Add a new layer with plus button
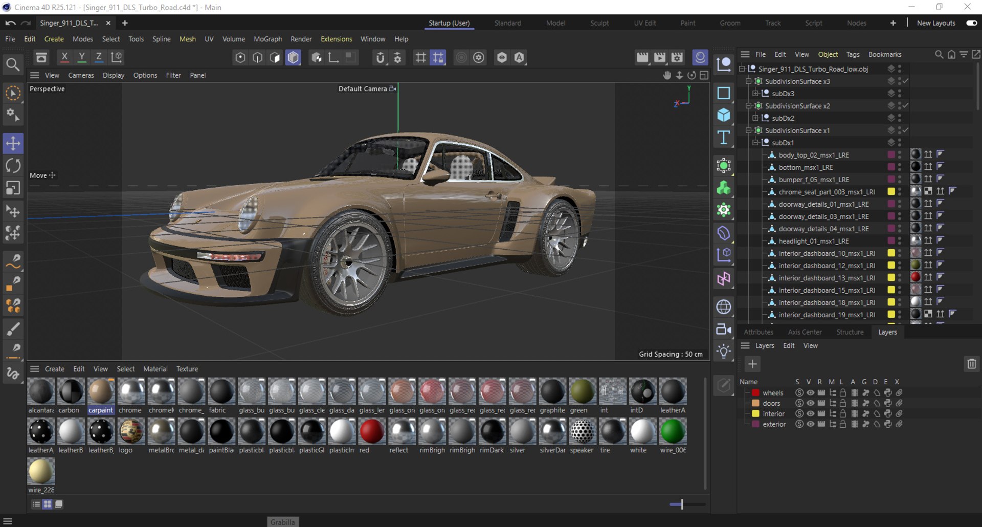This screenshot has height=527, width=982. coord(752,364)
